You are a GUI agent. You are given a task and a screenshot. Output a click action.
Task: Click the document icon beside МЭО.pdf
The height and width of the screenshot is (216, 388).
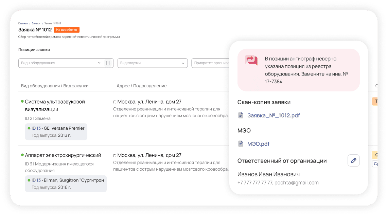[241, 144]
